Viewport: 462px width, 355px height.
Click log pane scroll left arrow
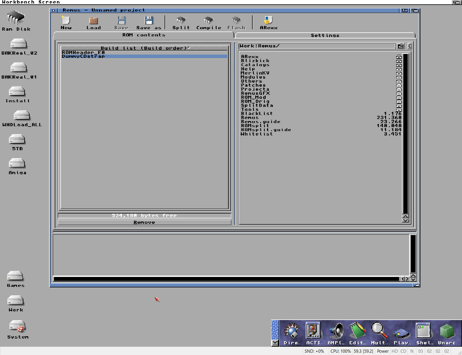(403, 279)
